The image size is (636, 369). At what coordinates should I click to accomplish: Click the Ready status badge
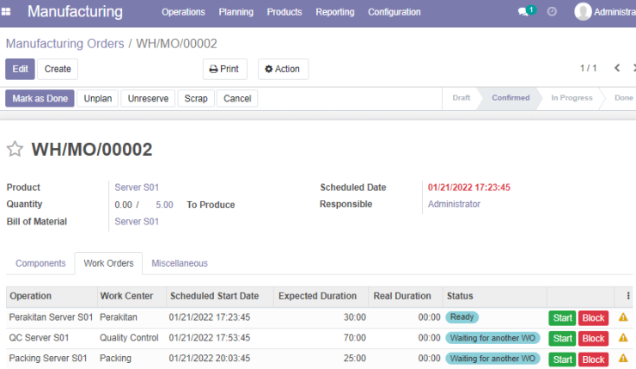click(x=462, y=317)
